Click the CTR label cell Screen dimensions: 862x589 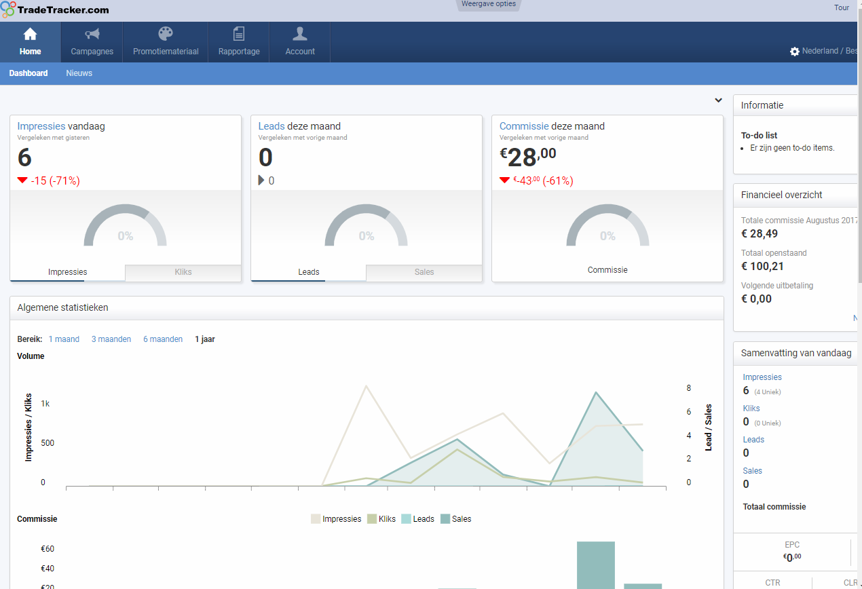(x=772, y=582)
